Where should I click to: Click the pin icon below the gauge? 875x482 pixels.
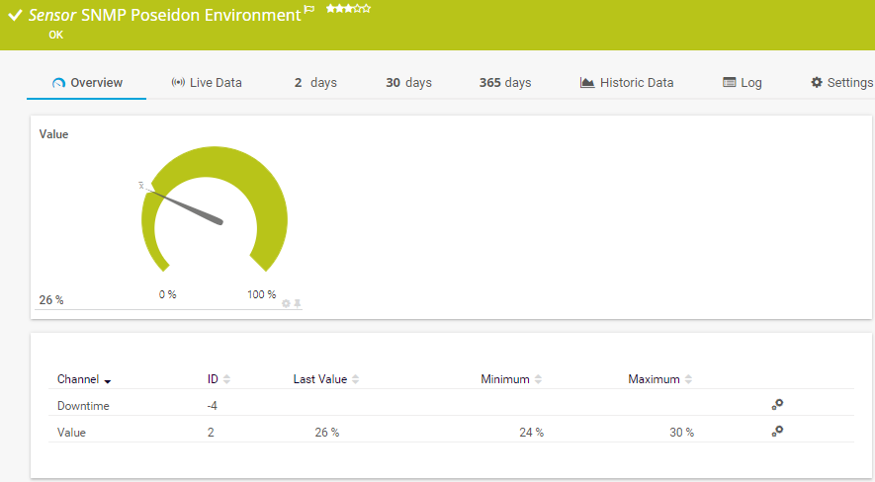click(x=297, y=303)
